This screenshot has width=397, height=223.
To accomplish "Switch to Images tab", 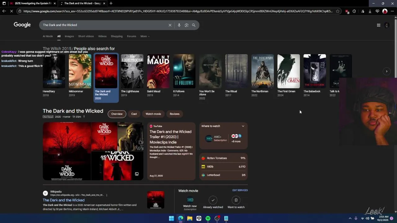I will (x=69, y=36).
